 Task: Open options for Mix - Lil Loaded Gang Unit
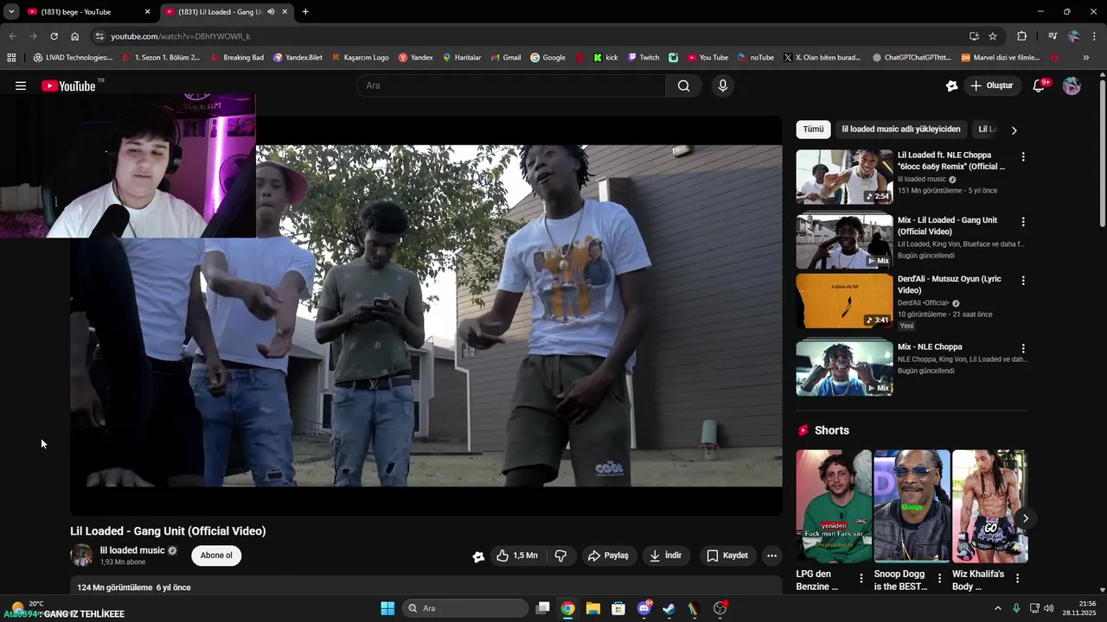1023,222
